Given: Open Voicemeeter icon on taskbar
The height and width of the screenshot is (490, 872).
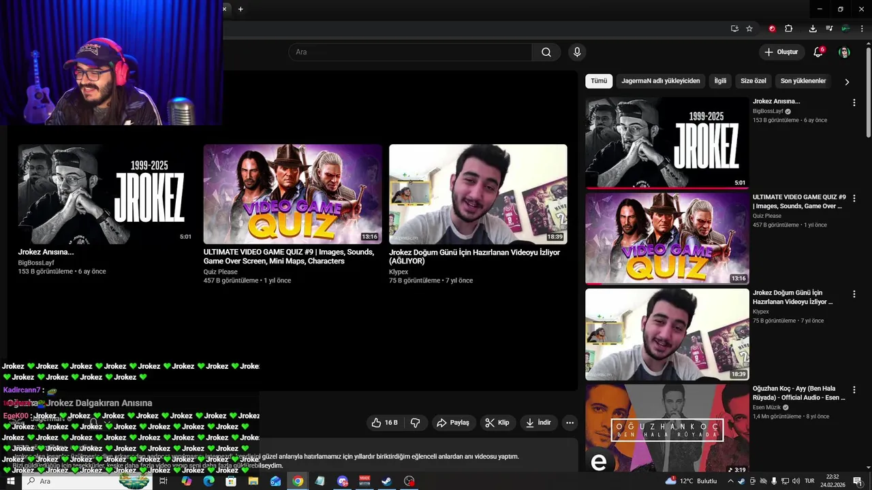Looking at the screenshot, I should (x=364, y=481).
